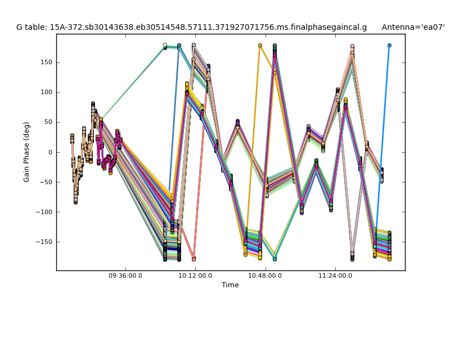Select the 11:24:00.0 time tick label

click(335, 276)
